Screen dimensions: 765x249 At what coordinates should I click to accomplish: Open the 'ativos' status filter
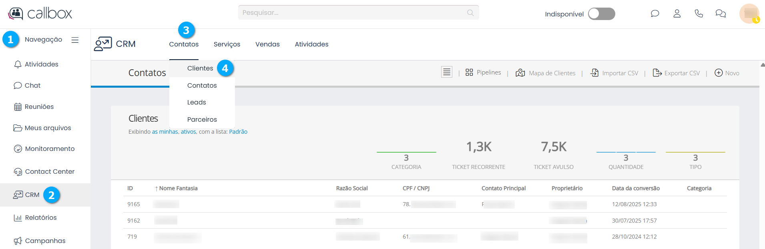(188, 132)
